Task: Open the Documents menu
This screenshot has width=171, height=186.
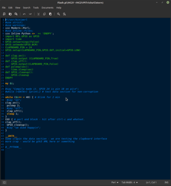Action: tap(47, 7)
